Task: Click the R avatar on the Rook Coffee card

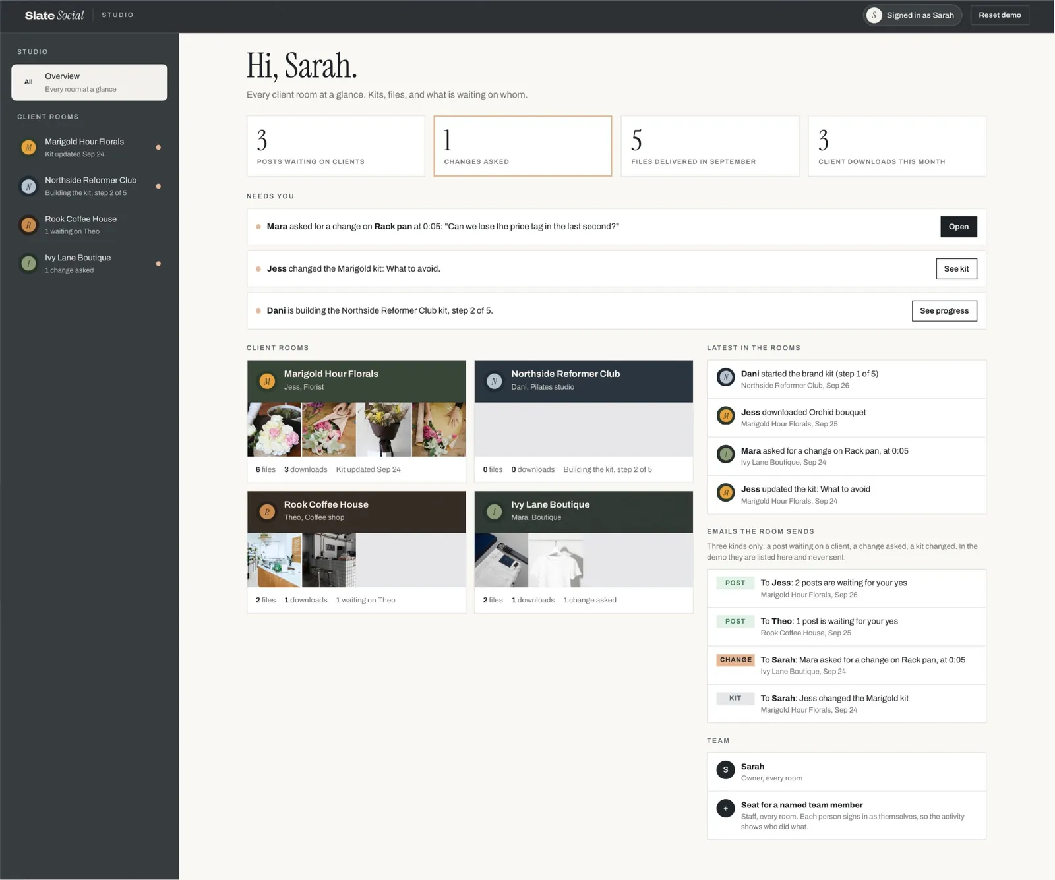Action: point(267,512)
